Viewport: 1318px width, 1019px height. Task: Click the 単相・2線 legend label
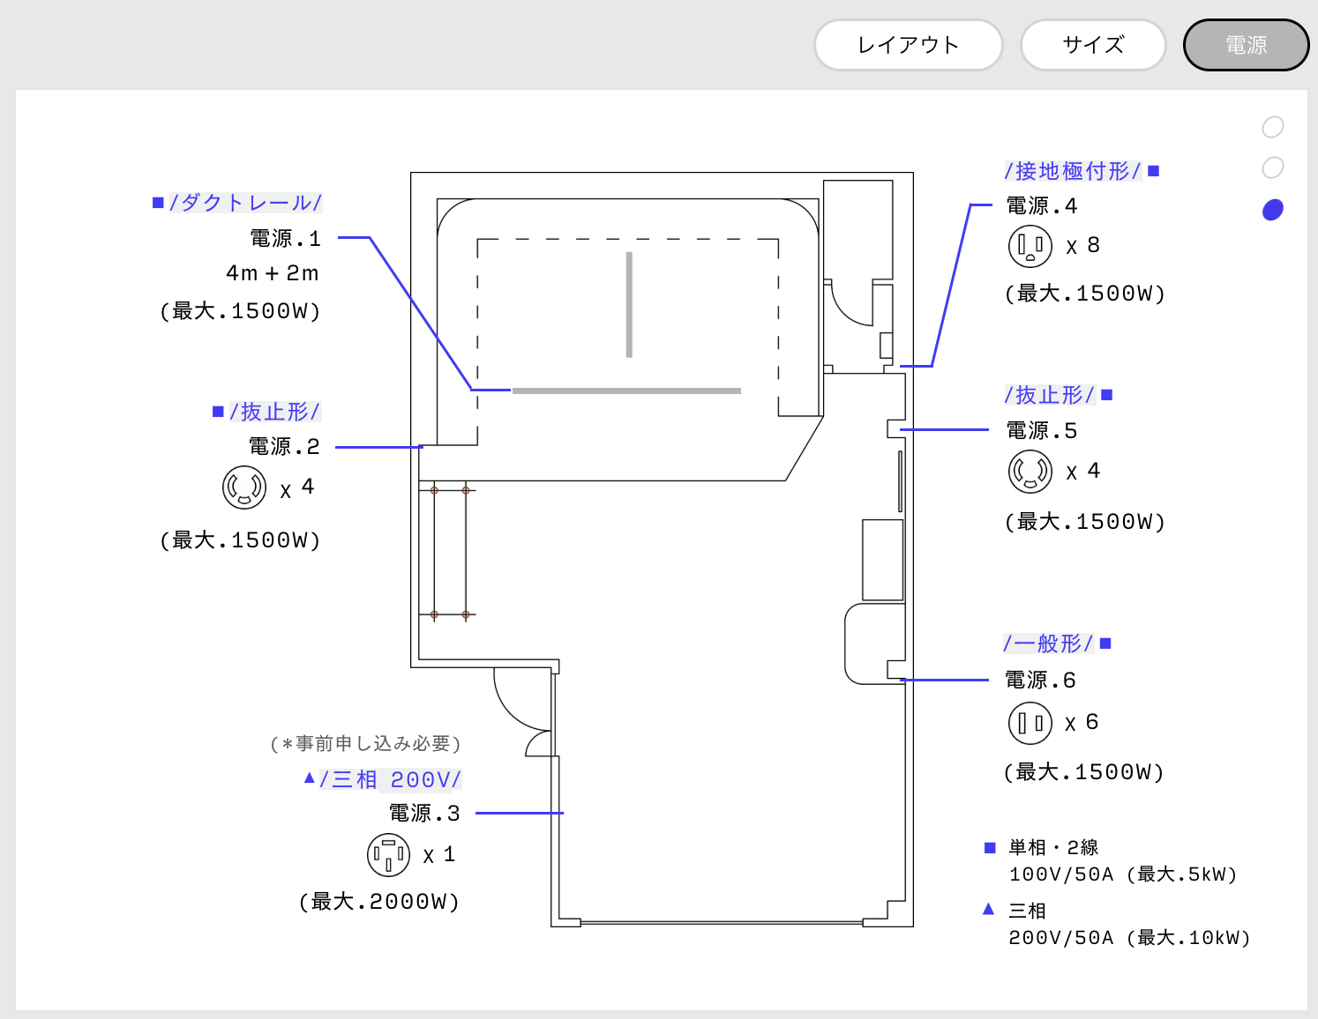[1053, 848]
